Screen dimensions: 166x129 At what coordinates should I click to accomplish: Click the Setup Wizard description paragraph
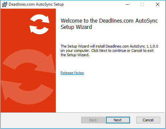pos(109,51)
